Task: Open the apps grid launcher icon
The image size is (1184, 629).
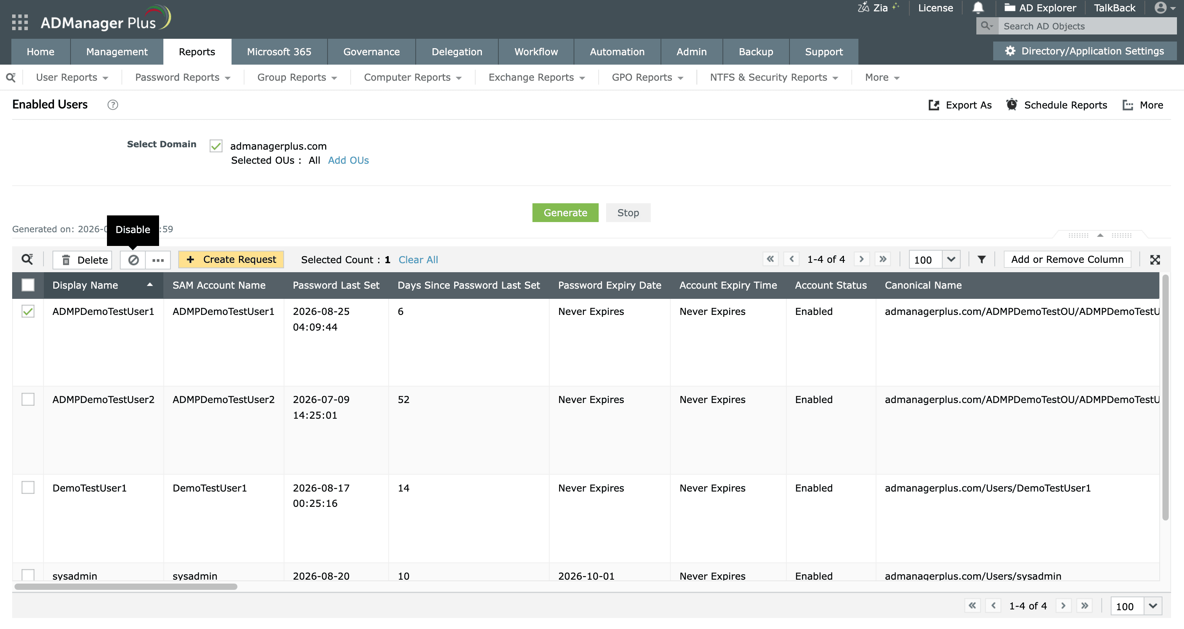Action: (x=20, y=22)
